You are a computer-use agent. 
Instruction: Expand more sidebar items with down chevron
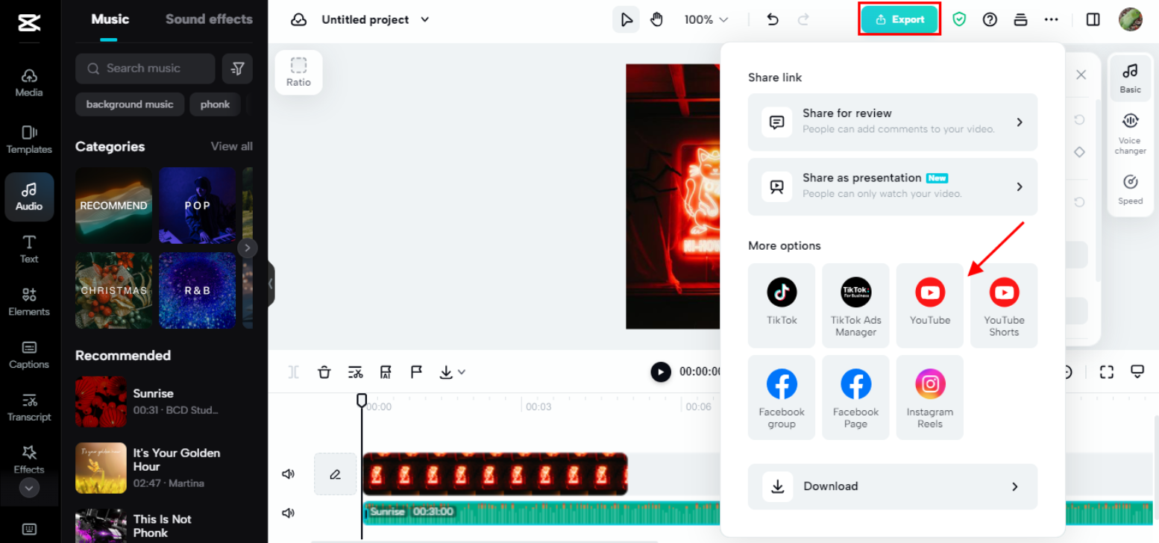pos(29,488)
